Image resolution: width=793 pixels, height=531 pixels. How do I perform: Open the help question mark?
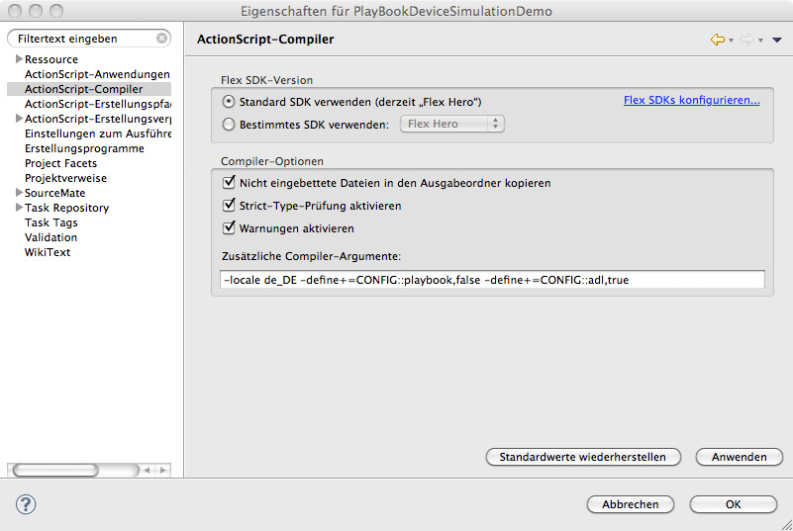[26, 504]
